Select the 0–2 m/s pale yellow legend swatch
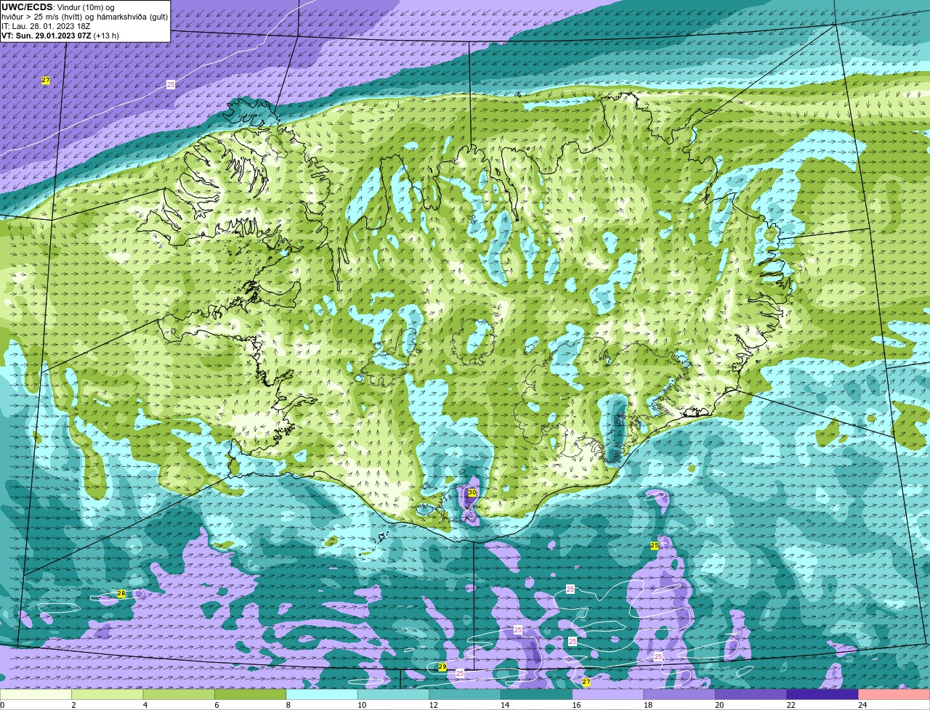 [x=36, y=695]
